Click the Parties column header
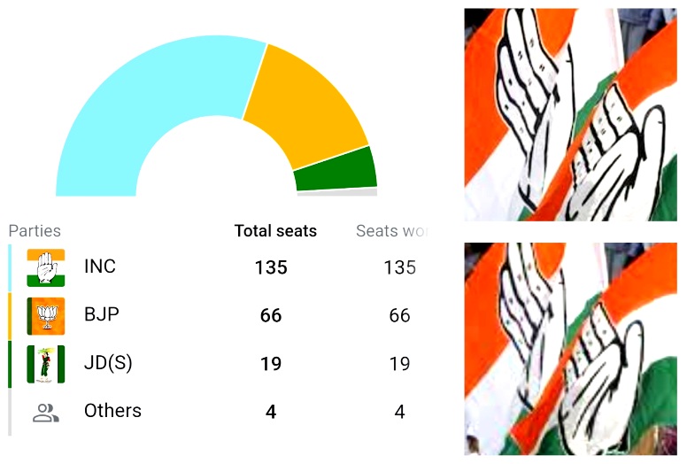Viewport: 687px width, 464px height. (35, 231)
